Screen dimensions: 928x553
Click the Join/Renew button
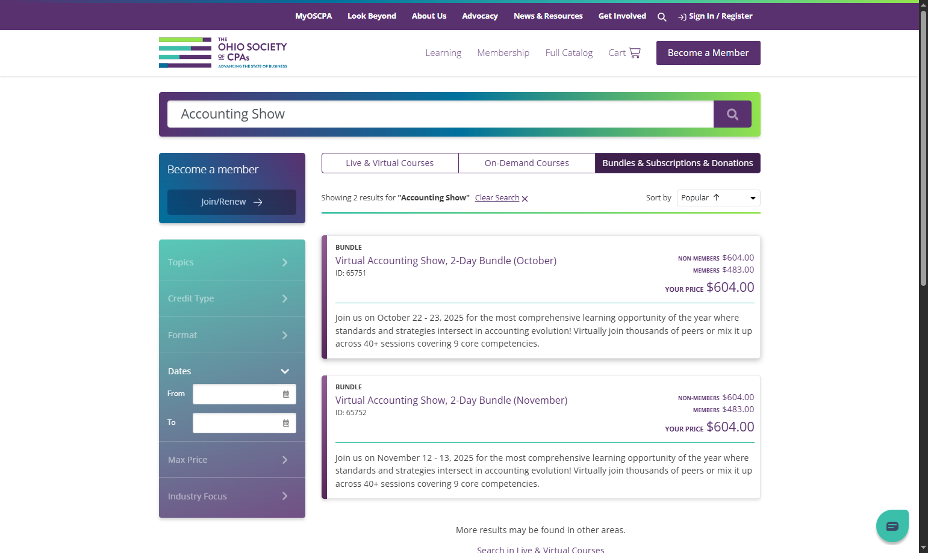(x=232, y=202)
